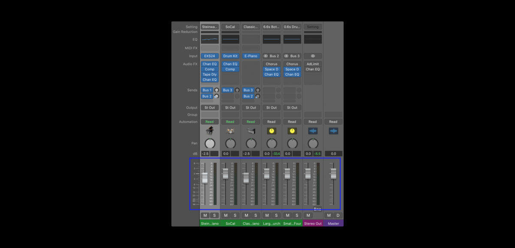Open the Steinwa... setting dropdown

point(209,27)
